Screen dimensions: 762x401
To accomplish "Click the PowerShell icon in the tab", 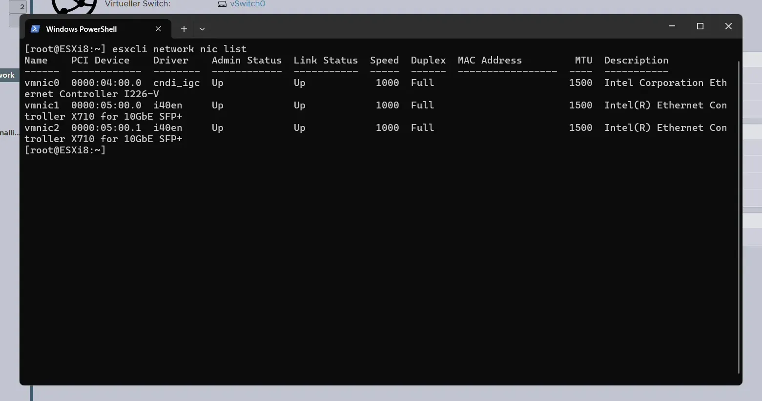I will [35, 29].
